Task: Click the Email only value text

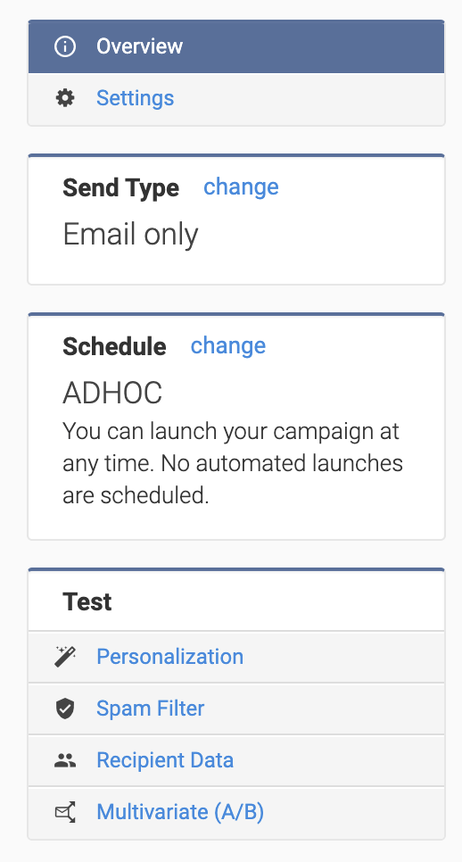Action: tap(130, 235)
